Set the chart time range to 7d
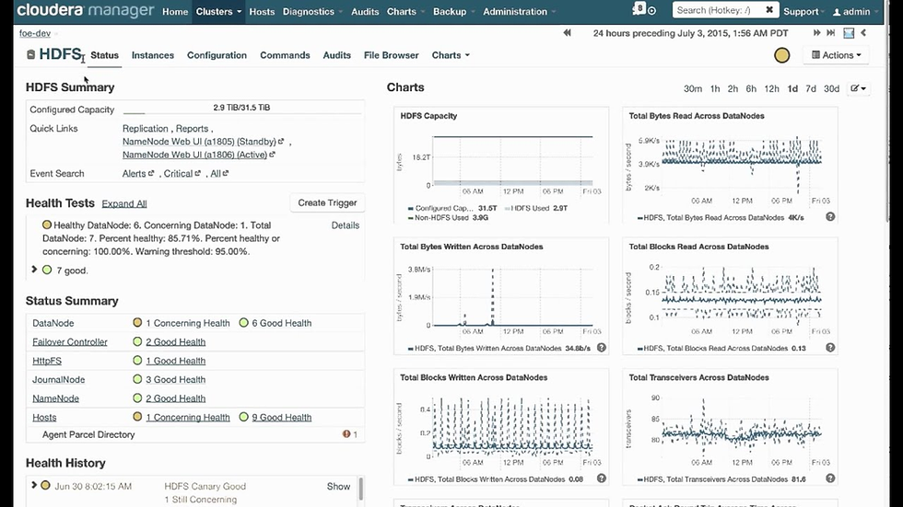This screenshot has height=507, width=903. 811,88
